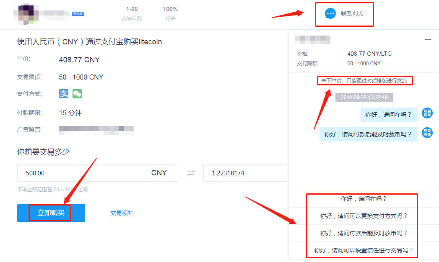Click avatar beside 付款后能及时放币吗 message bubble
439x262 pixels.
coord(427,133)
